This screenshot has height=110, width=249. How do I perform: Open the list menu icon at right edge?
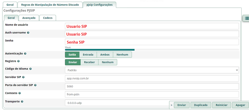click(246, 18)
